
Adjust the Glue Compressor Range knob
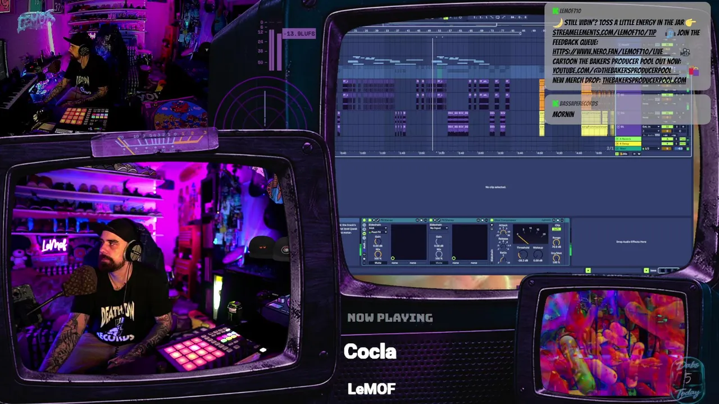[556, 242]
